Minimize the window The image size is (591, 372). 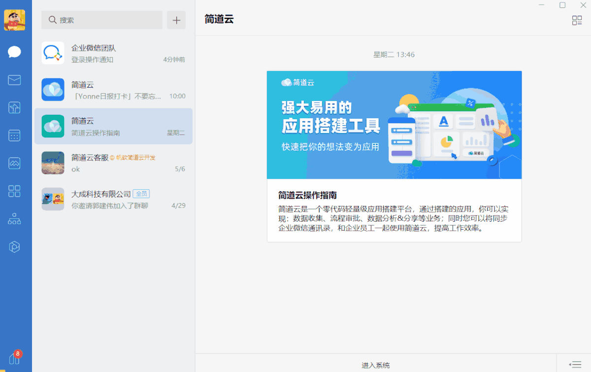(542, 5)
